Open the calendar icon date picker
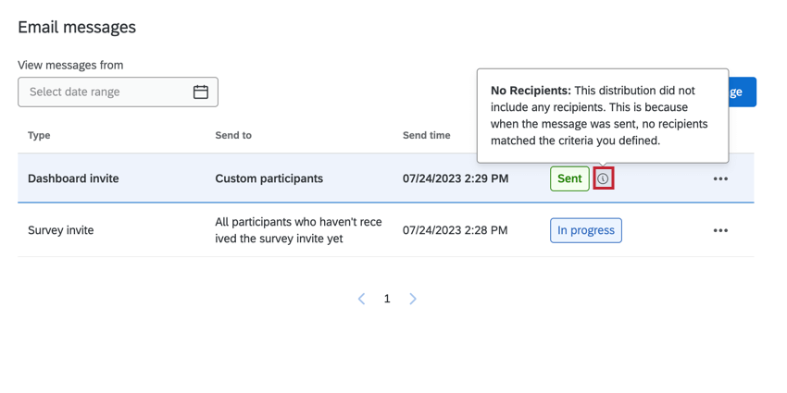 pyautogui.click(x=201, y=92)
